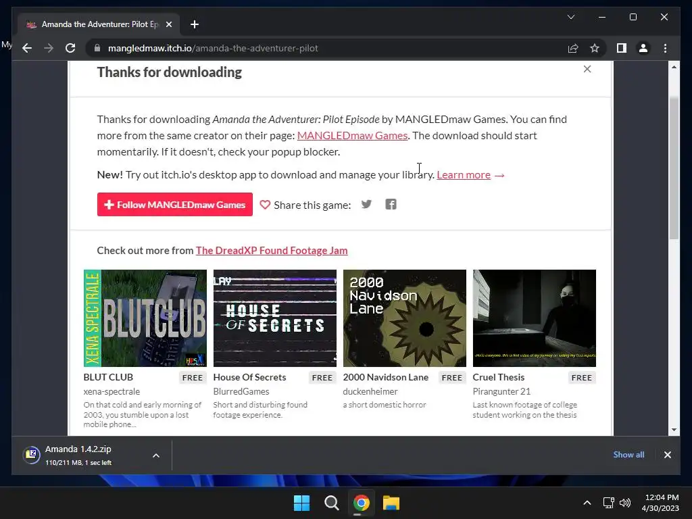Viewport: 692px width, 519px height.
Task: Click the padlock site info icon
Action: pos(97,48)
